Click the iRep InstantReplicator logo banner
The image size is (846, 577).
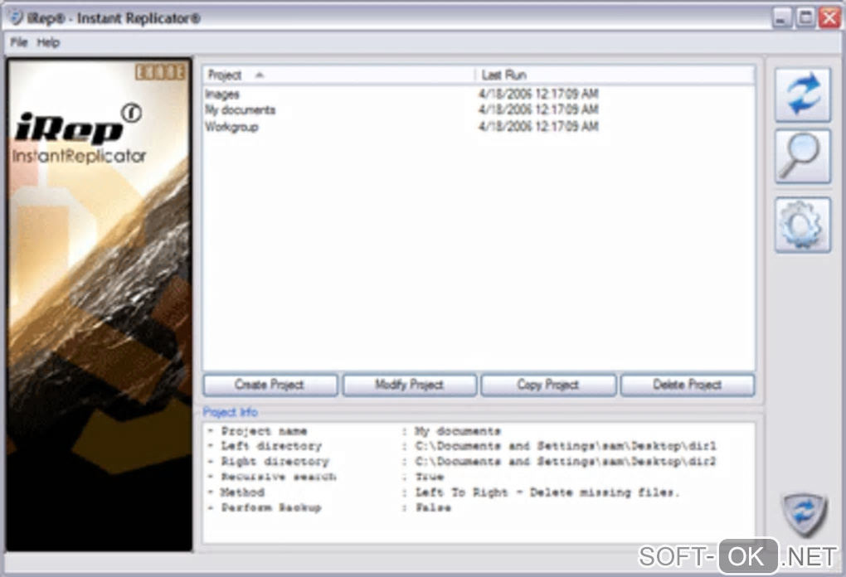pos(100,305)
